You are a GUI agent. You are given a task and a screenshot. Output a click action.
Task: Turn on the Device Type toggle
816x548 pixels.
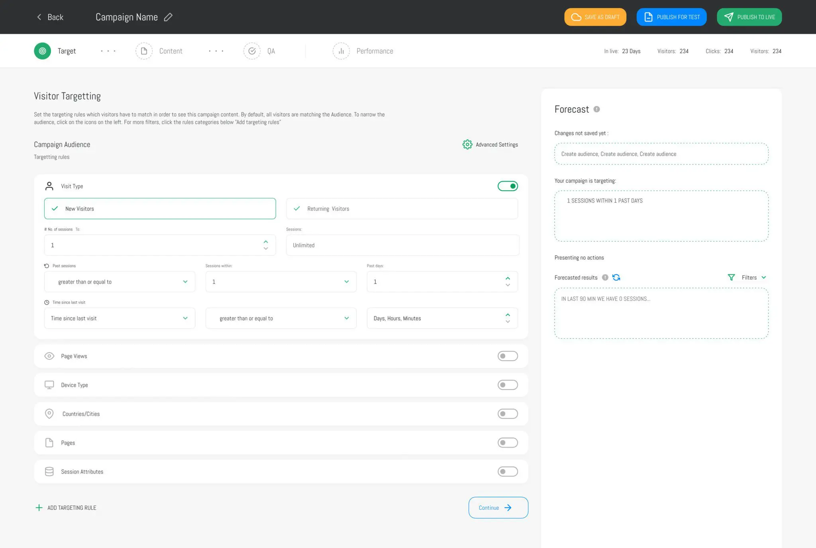[508, 385]
